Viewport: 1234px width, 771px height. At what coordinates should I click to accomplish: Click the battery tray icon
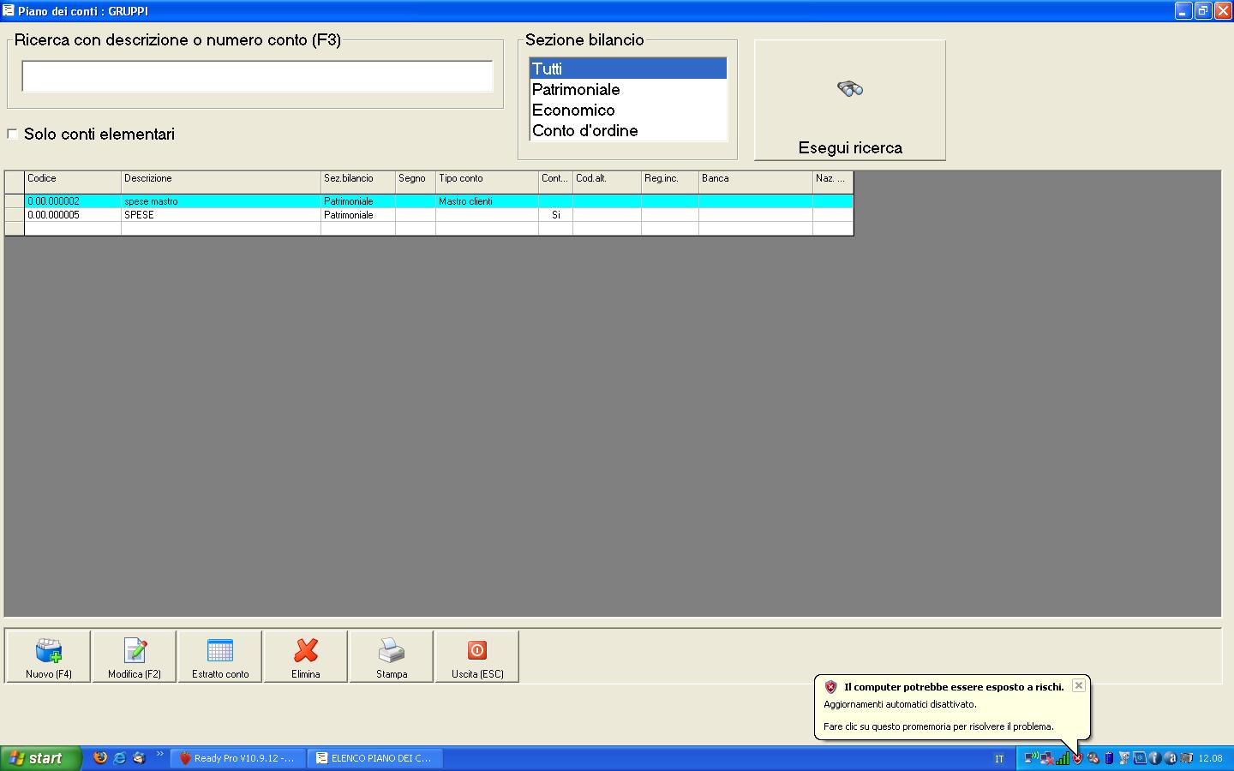pyautogui.click(x=1109, y=758)
